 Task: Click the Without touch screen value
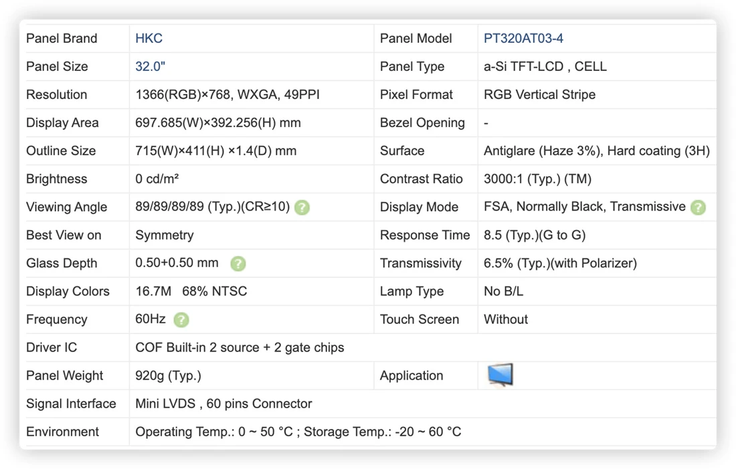pyautogui.click(x=506, y=319)
